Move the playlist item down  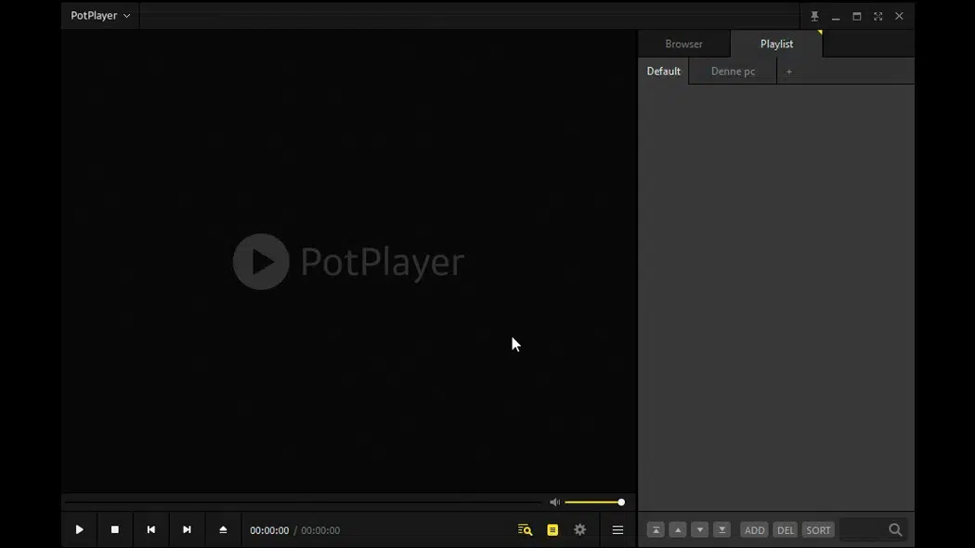[700, 530]
